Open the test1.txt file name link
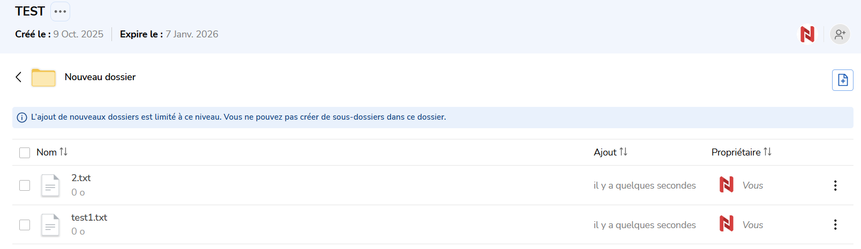Screen dimensions: 861x249 pyautogui.click(x=89, y=217)
